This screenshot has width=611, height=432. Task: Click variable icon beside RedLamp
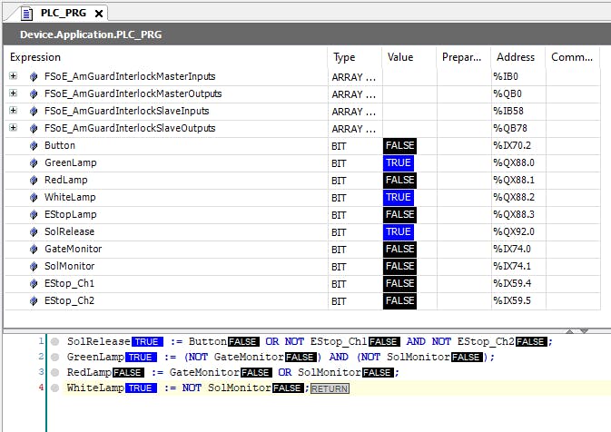click(34, 180)
